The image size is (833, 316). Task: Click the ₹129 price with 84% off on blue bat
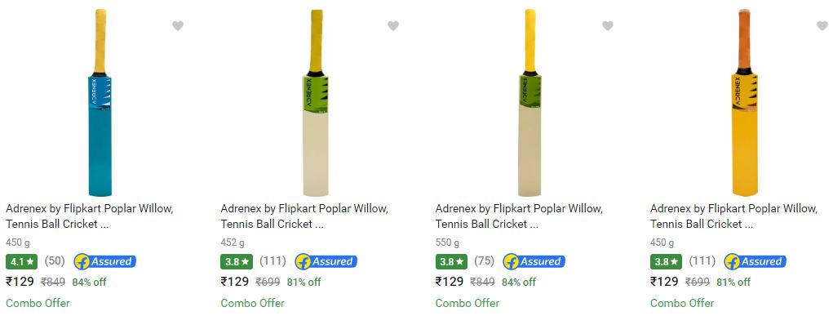pos(20,282)
